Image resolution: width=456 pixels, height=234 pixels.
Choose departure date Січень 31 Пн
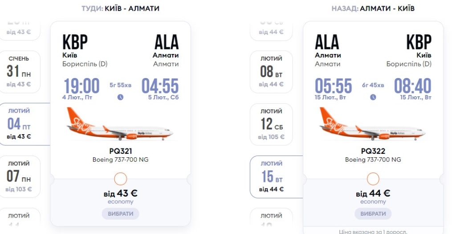click(x=19, y=71)
